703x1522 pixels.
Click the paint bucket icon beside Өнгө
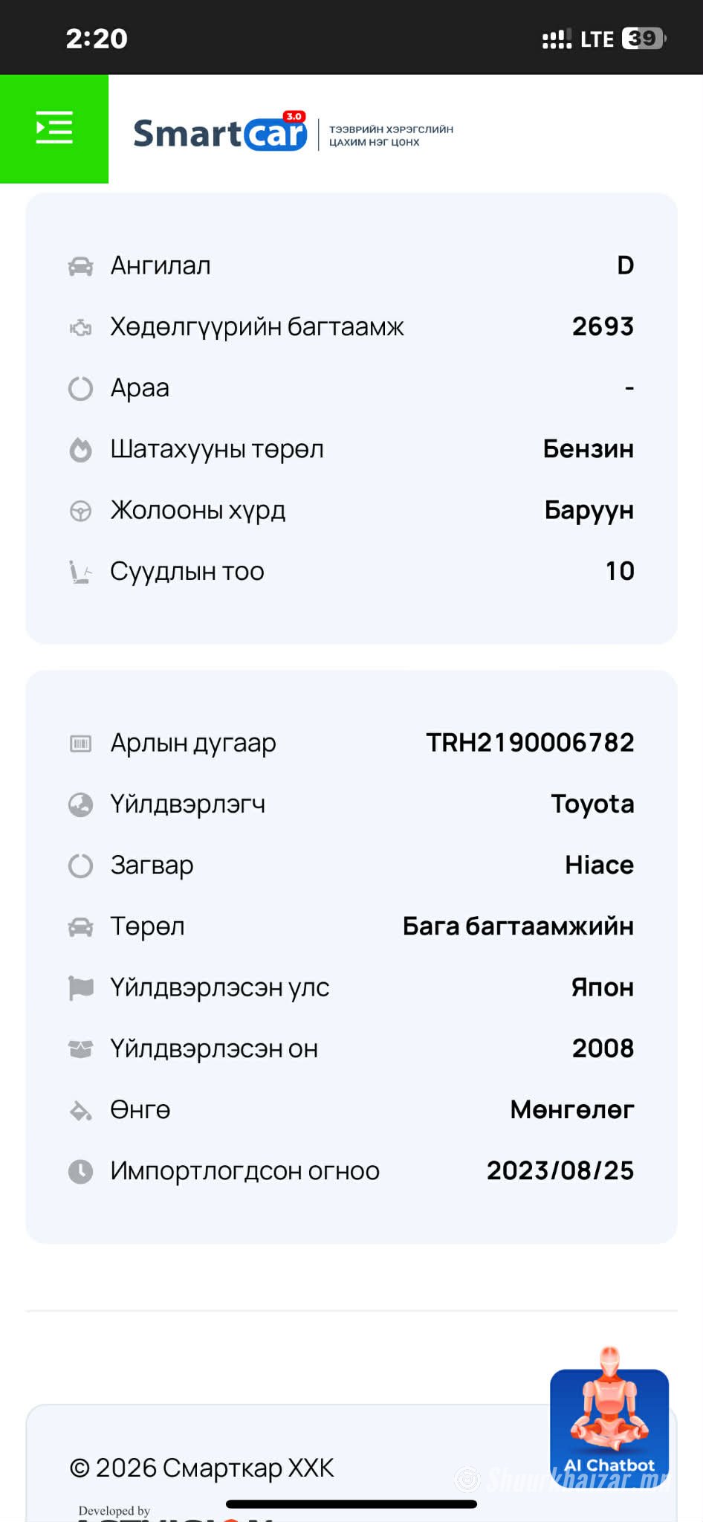click(x=80, y=1110)
